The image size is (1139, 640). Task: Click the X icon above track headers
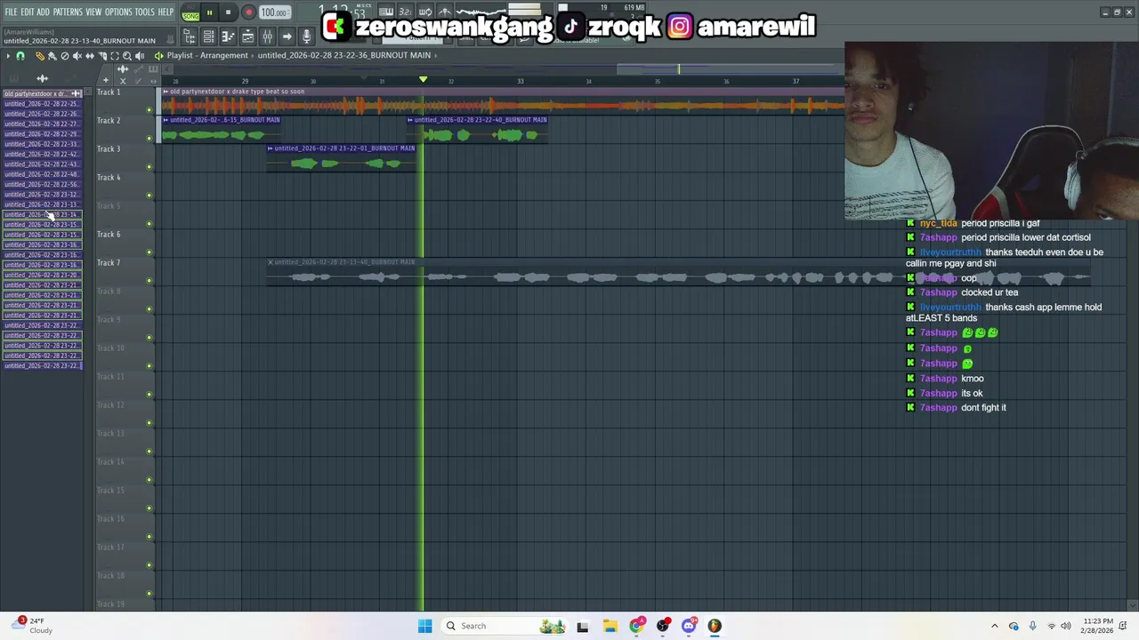(x=123, y=81)
